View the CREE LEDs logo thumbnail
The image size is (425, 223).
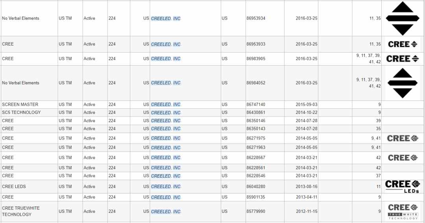403,186
